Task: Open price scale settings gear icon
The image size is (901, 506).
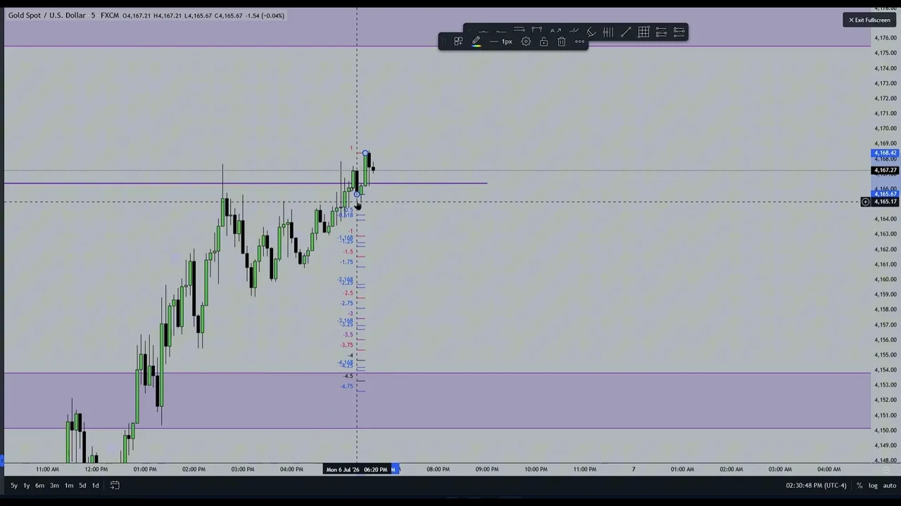Action: [887, 469]
